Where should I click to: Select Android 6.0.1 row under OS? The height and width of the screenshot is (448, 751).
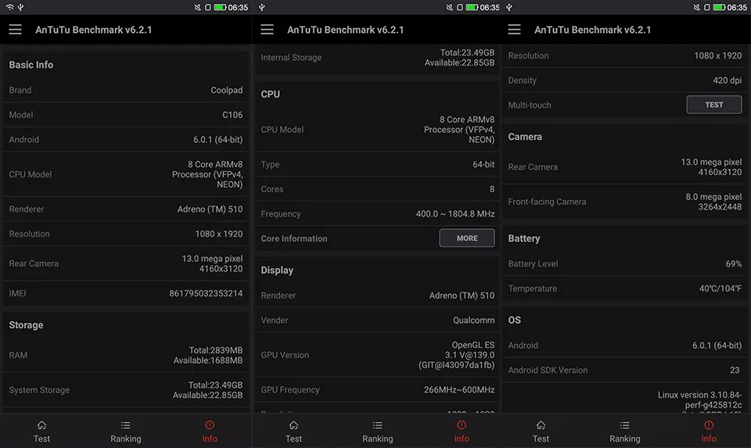pyautogui.click(x=624, y=345)
